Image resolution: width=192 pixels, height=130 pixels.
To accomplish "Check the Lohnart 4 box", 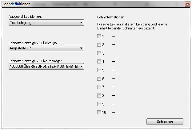I will pos(99,62).
